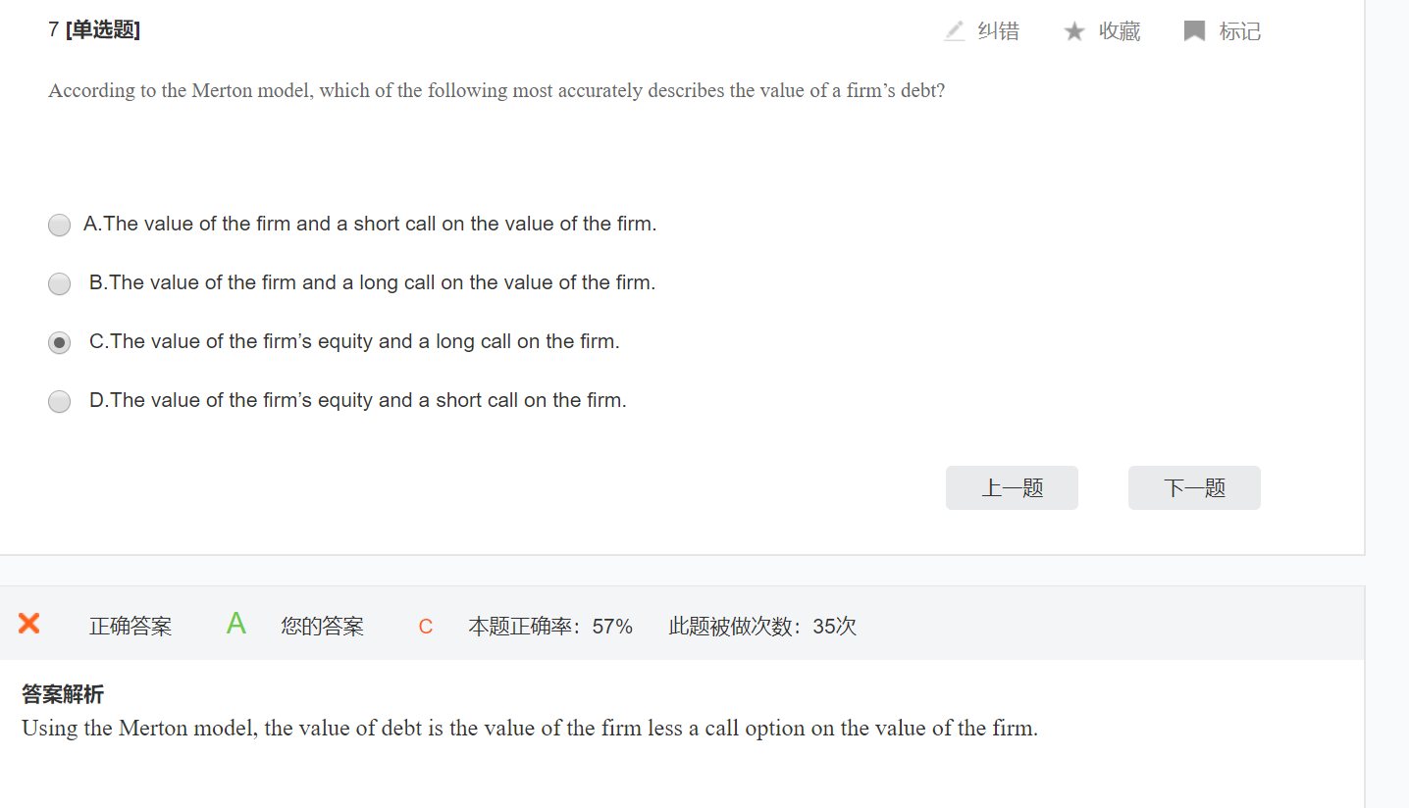Click the 收藏 favorite label
The height and width of the screenshot is (808, 1409).
(1120, 31)
